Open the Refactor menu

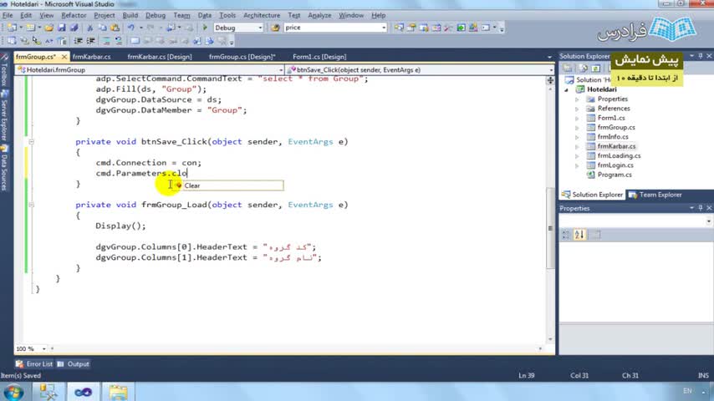[74, 16]
